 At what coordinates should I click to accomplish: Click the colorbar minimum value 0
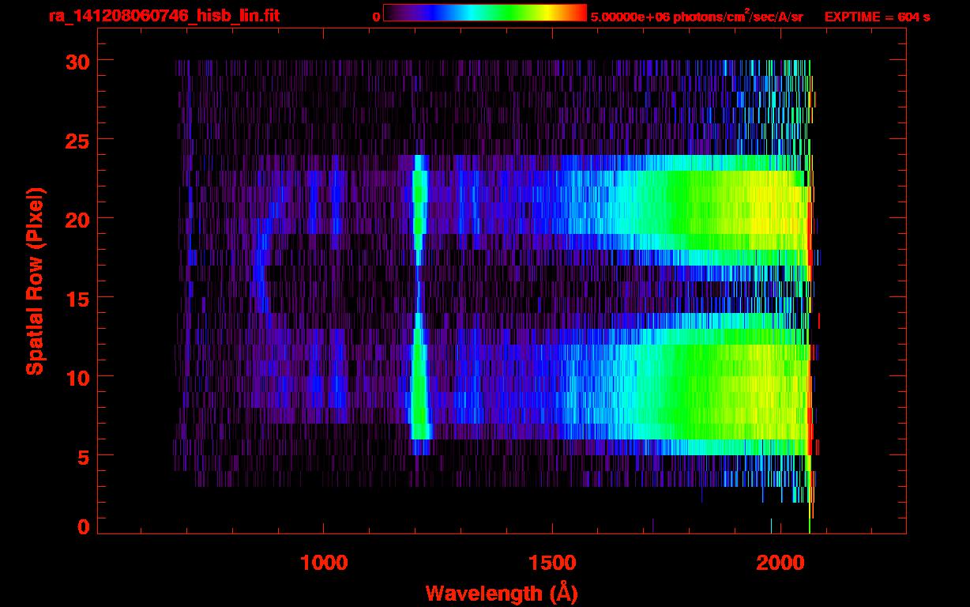point(377,17)
